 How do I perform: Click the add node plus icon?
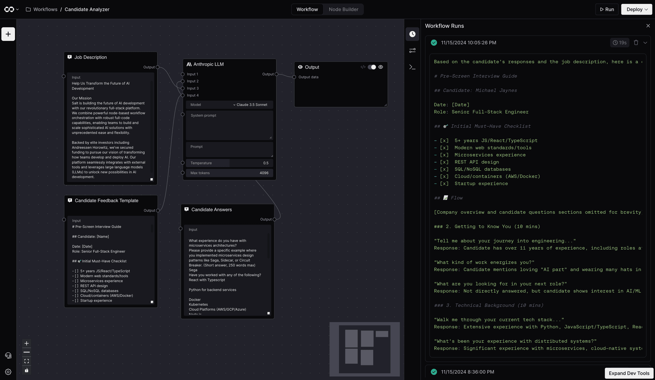8,34
